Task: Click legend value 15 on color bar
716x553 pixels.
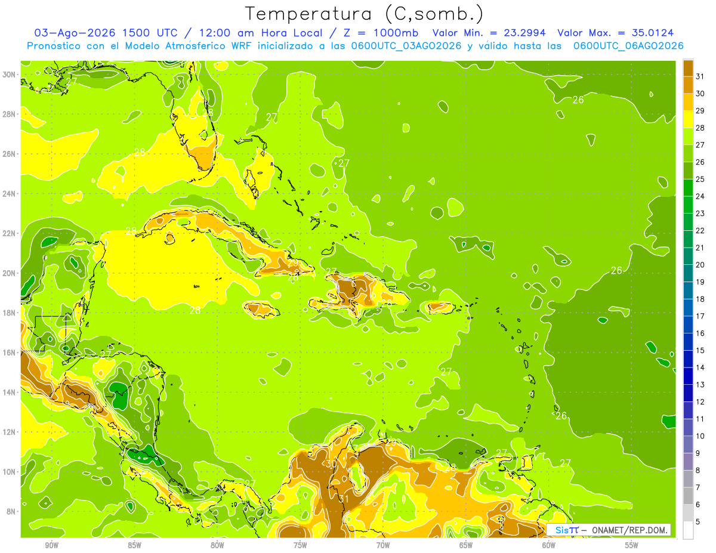Action: tap(700, 351)
